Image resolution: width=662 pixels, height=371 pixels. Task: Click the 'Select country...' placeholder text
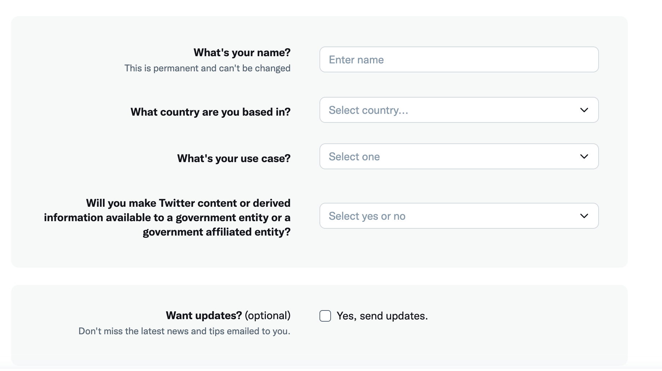[368, 110]
